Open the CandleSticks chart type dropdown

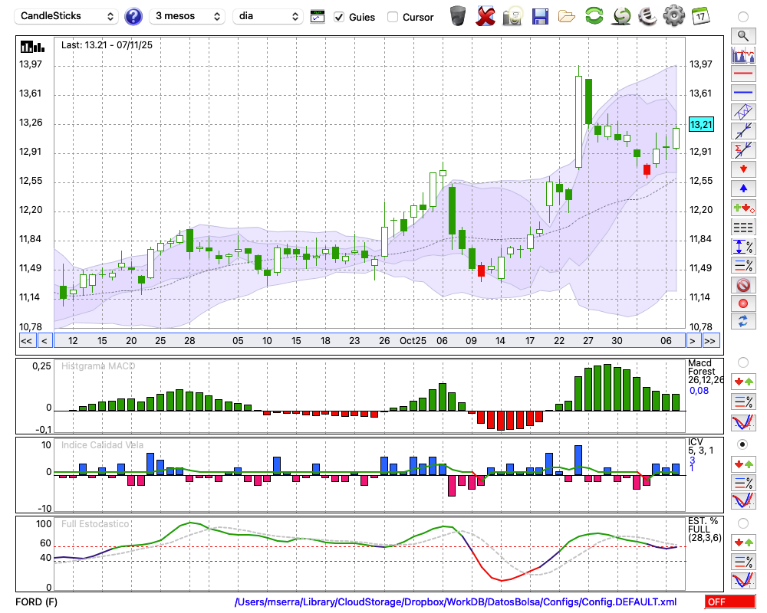[x=67, y=16]
